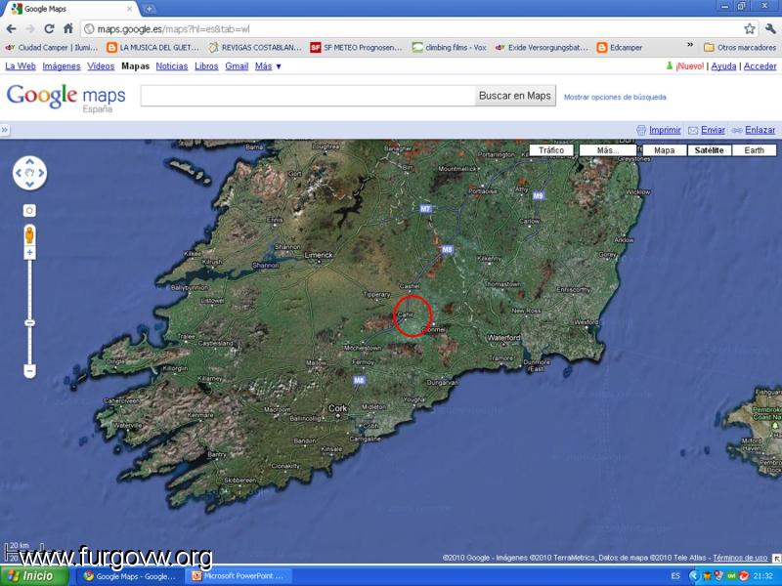This screenshot has width=782, height=586.
Task: Click the my-location circle button above pegman
Action: (29, 211)
